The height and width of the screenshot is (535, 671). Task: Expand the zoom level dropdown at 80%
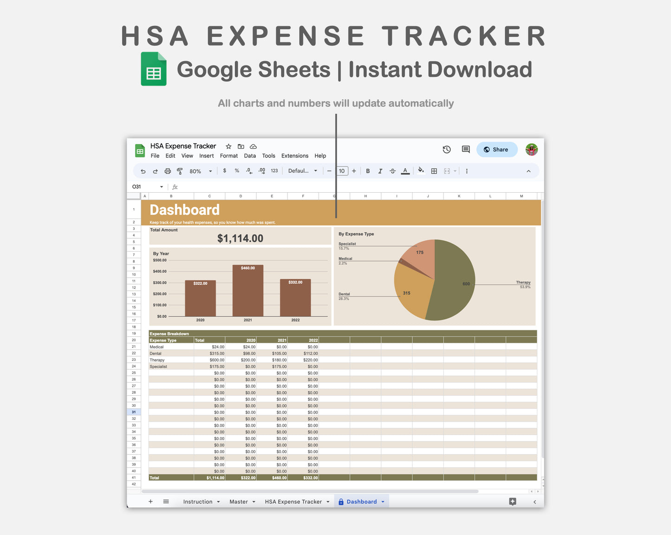click(x=199, y=171)
